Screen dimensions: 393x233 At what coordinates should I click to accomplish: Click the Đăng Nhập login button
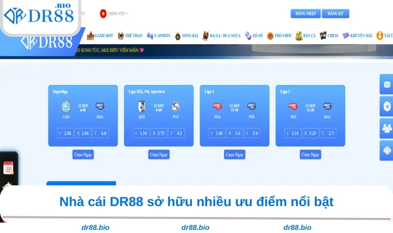305,13
